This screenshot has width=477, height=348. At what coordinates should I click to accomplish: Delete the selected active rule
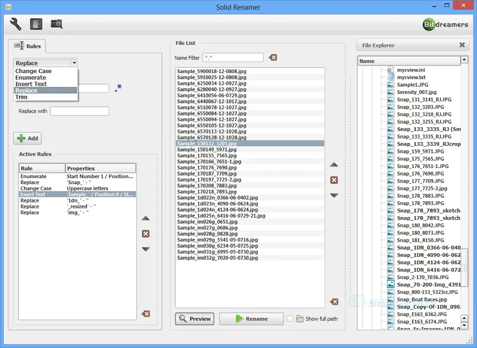coord(146,234)
